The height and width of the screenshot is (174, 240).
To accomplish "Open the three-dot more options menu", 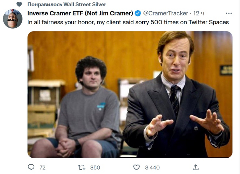I will (x=229, y=13).
